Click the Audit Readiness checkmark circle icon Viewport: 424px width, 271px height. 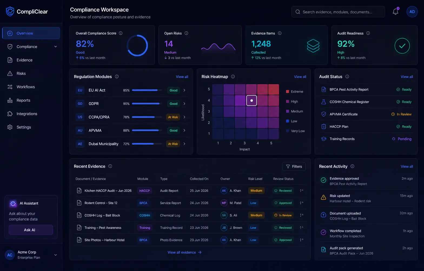[402, 46]
